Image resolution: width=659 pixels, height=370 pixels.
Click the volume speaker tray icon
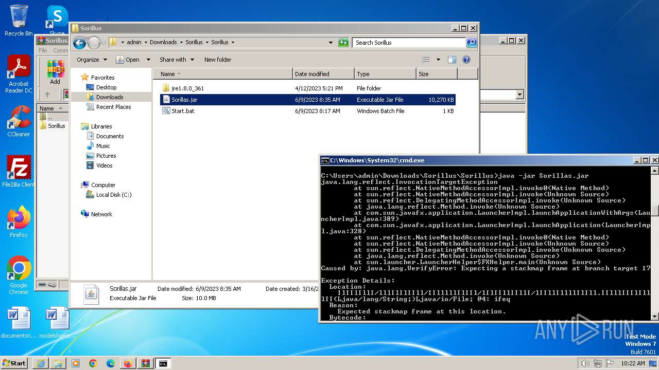[585, 363]
